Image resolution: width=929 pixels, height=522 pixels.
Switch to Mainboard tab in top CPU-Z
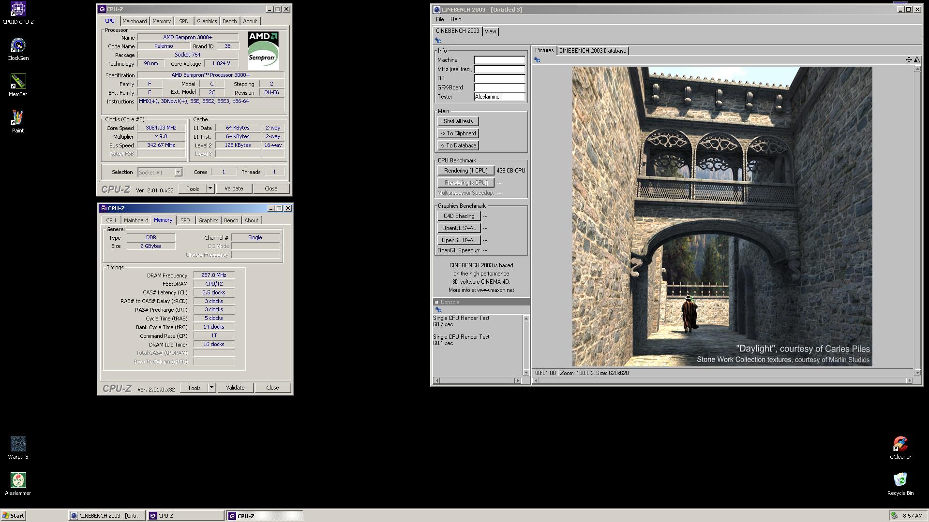click(135, 21)
